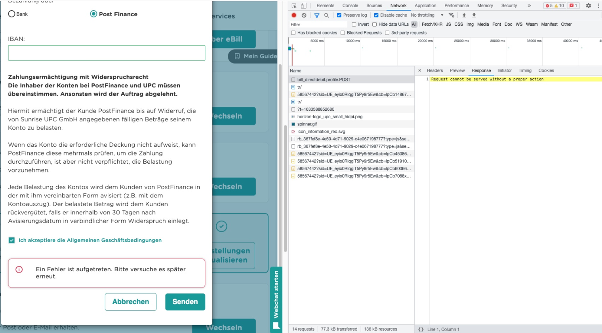
Task: Click into the IBAN input field
Action: 107,53
